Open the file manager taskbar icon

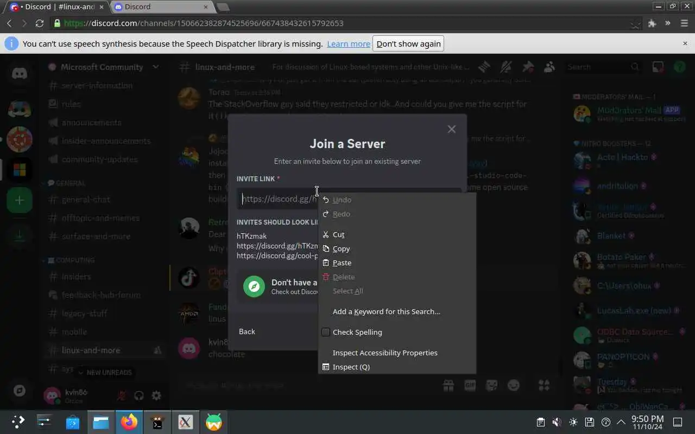(x=101, y=422)
